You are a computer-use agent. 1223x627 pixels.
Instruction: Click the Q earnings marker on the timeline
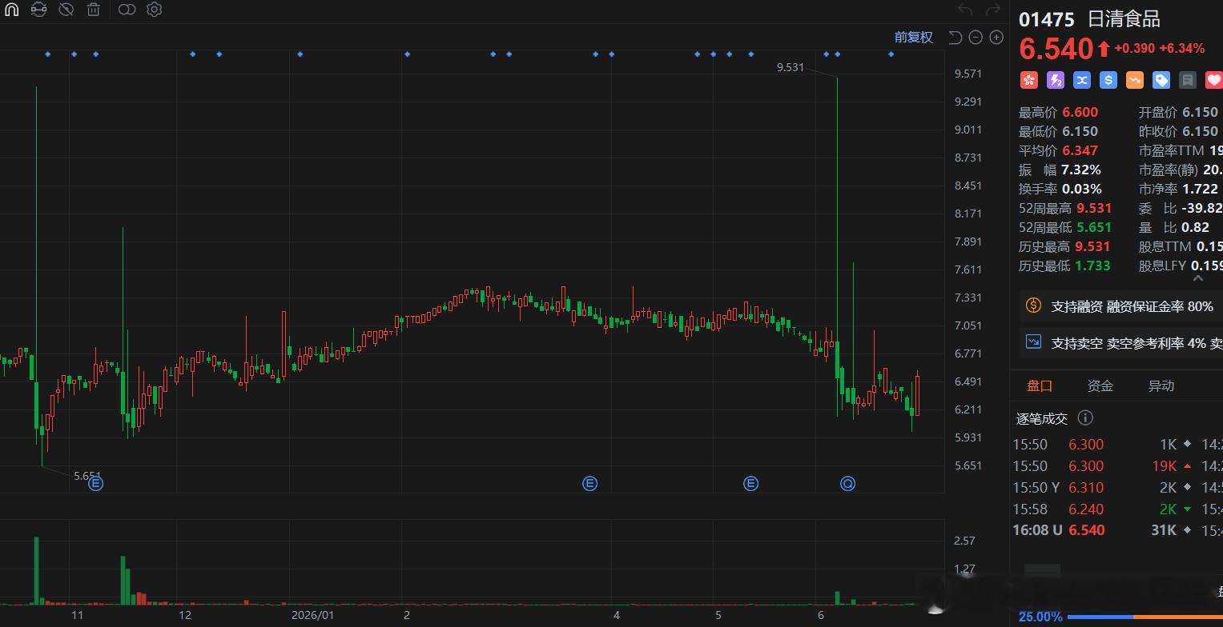[847, 483]
